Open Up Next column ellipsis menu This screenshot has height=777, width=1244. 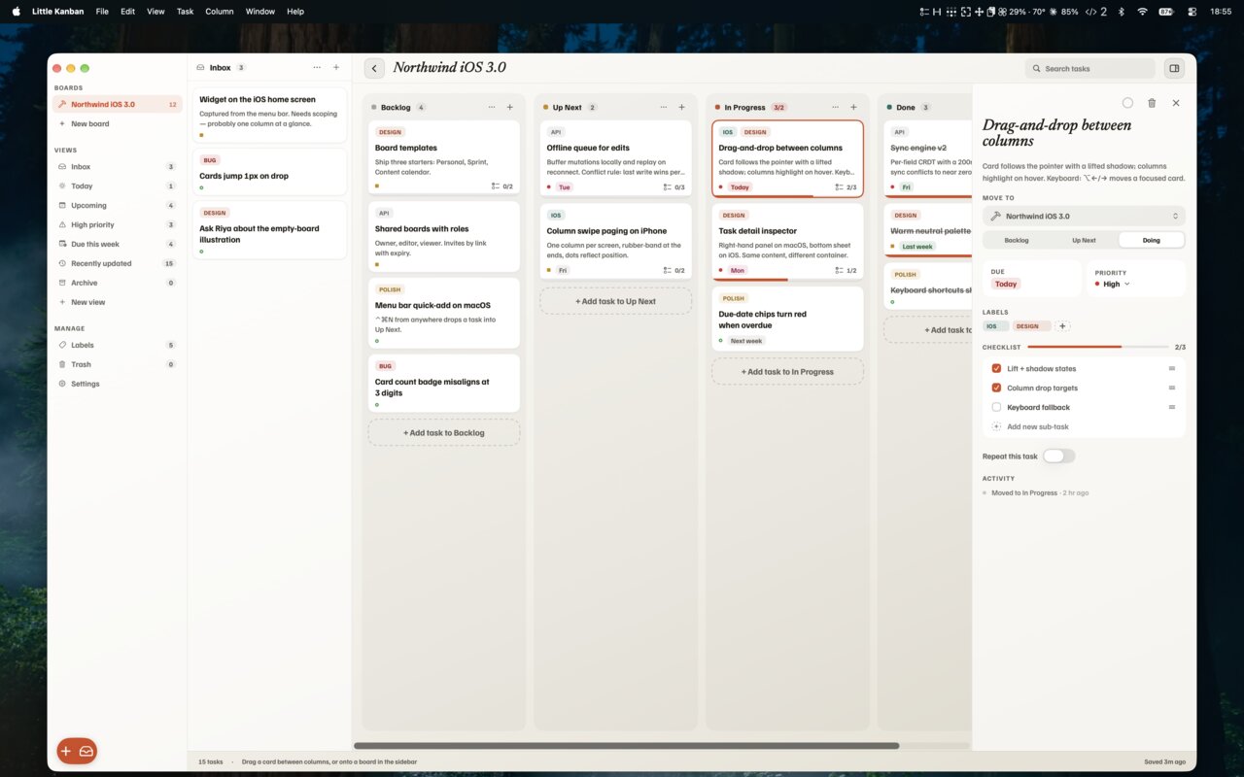coord(664,107)
